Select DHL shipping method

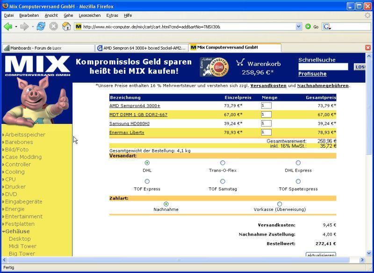tap(147, 163)
